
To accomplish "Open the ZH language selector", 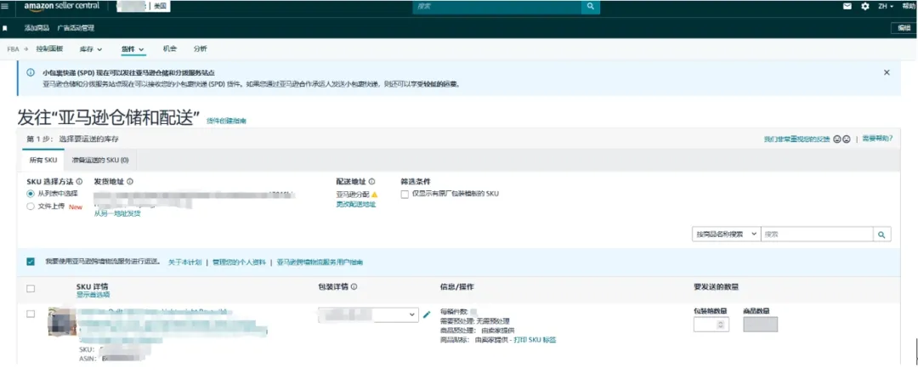I will point(886,6).
